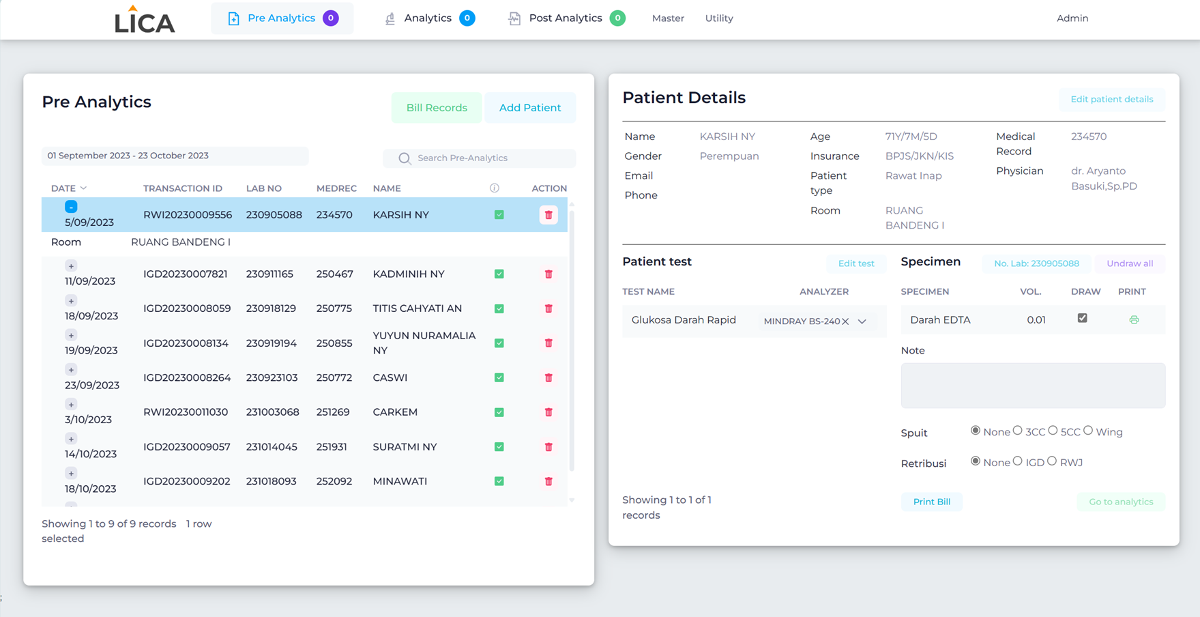Delete the SURATMI NY record
1200x617 pixels.
[x=548, y=447]
